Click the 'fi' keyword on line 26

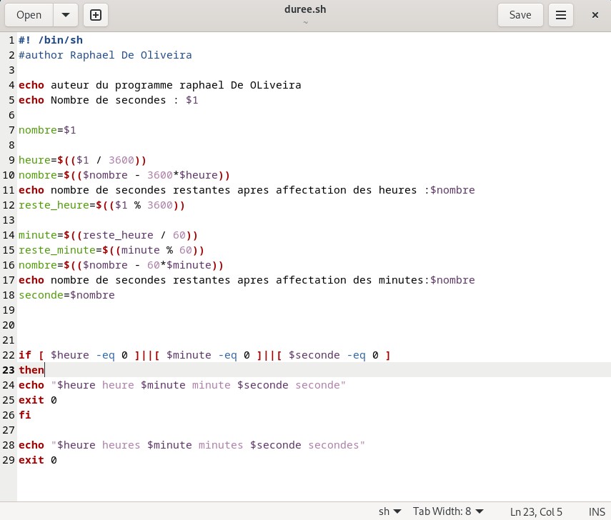pyautogui.click(x=25, y=415)
